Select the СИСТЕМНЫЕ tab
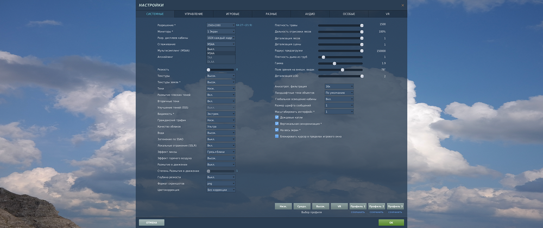The image size is (543, 228). click(x=155, y=14)
